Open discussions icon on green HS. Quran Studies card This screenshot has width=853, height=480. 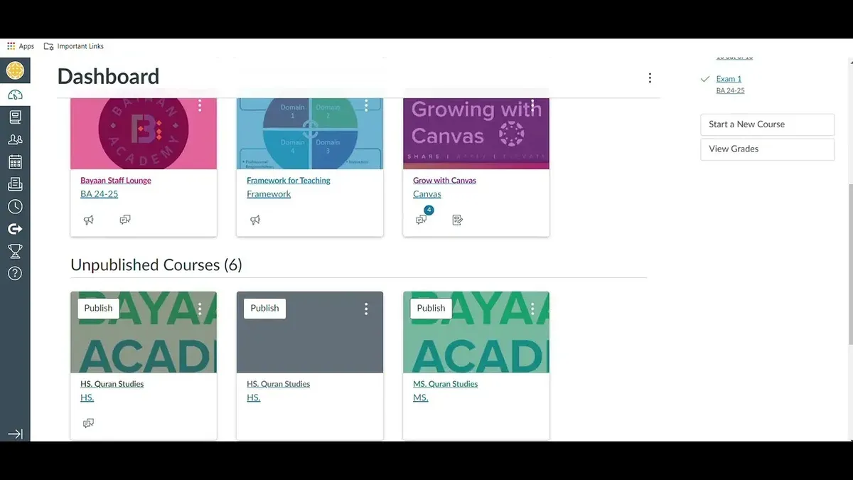pyautogui.click(x=89, y=423)
